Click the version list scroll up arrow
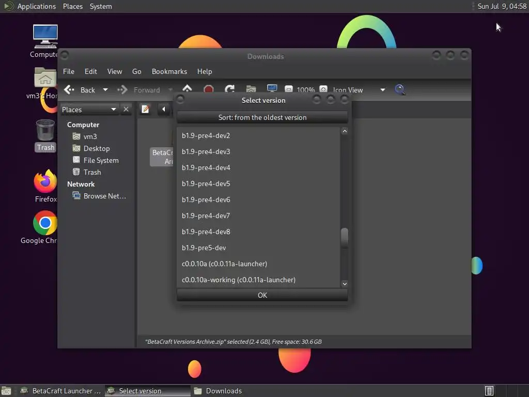The image size is (529, 397). pos(345,131)
